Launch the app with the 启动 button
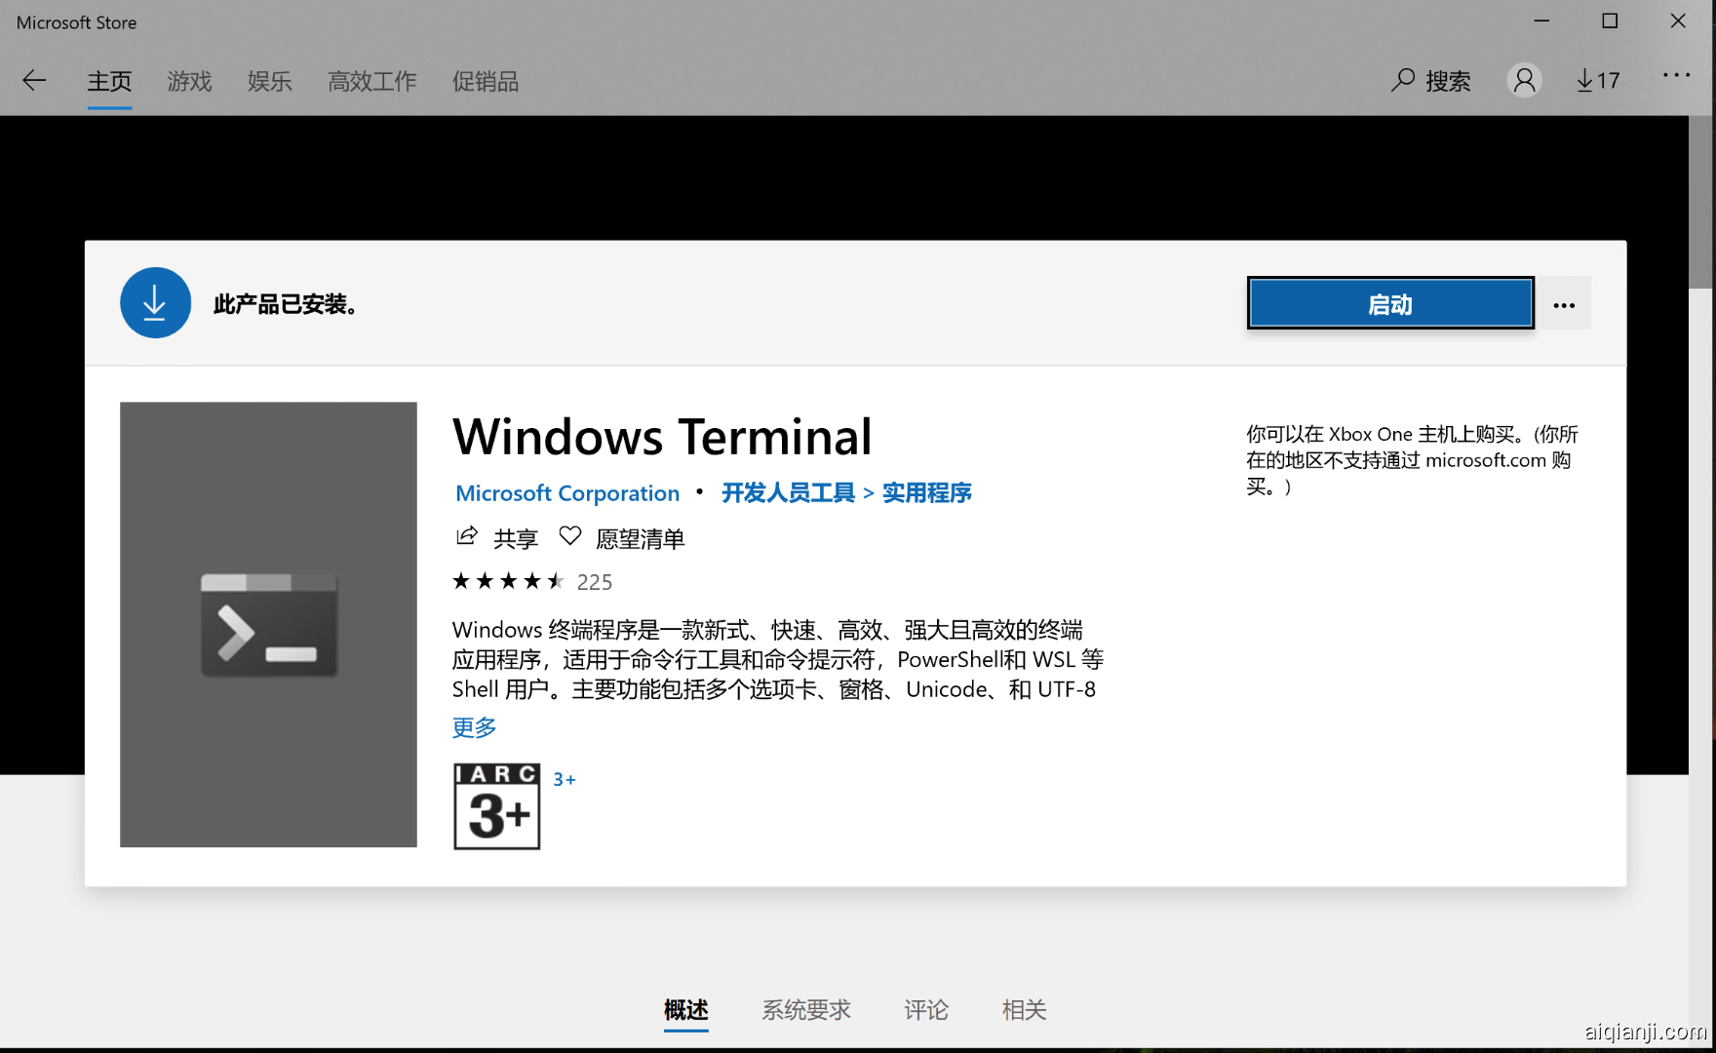 [1389, 303]
